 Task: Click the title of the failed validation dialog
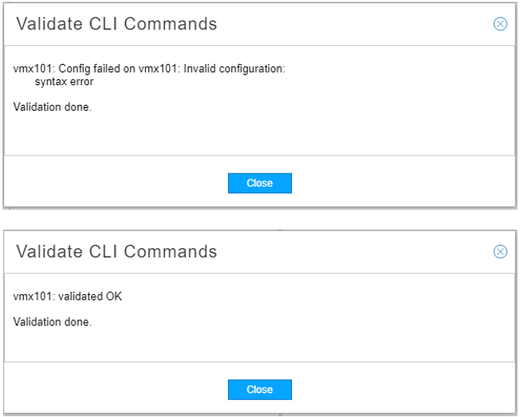click(116, 24)
